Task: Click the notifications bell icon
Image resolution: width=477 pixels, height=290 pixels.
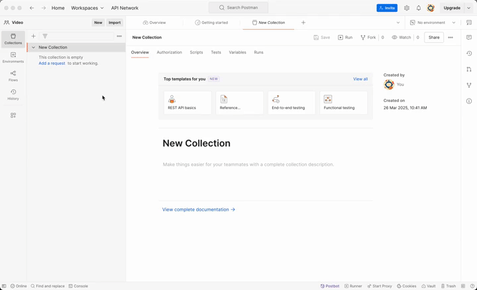Action: click(419, 8)
